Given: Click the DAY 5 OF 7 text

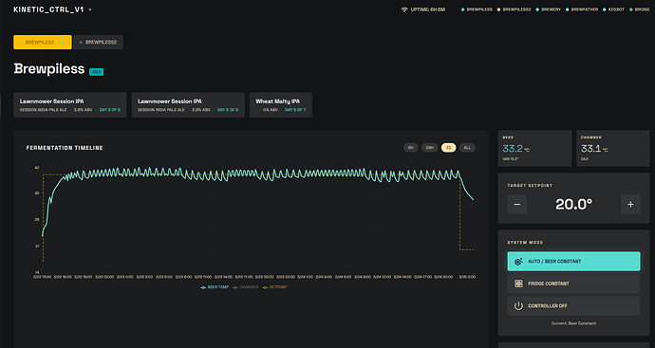Looking at the screenshot, I should pos(295,110).
